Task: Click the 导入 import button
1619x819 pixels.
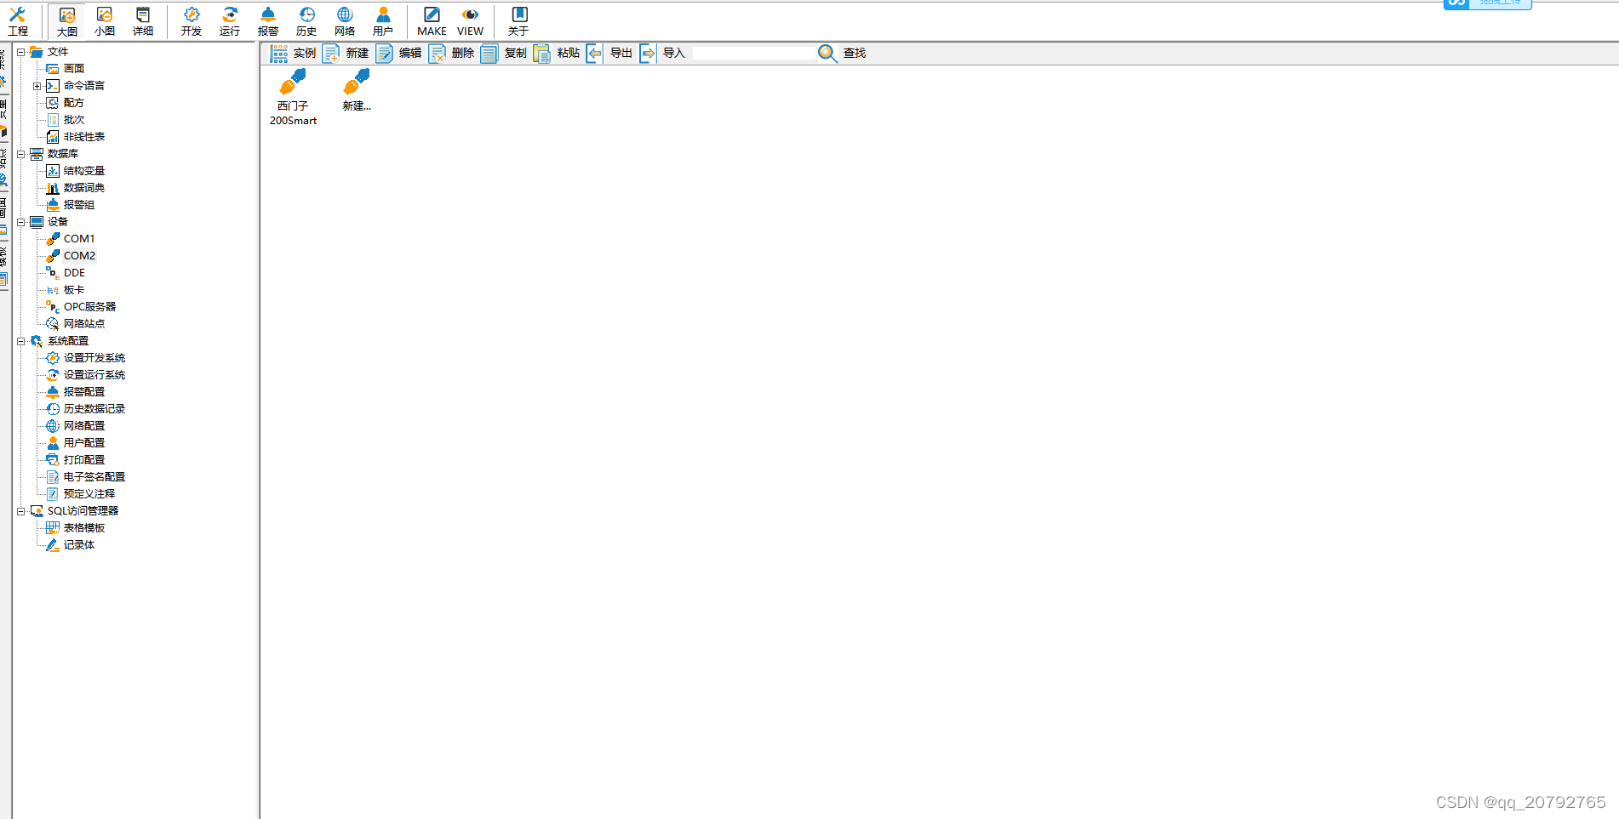Action: 662,54
